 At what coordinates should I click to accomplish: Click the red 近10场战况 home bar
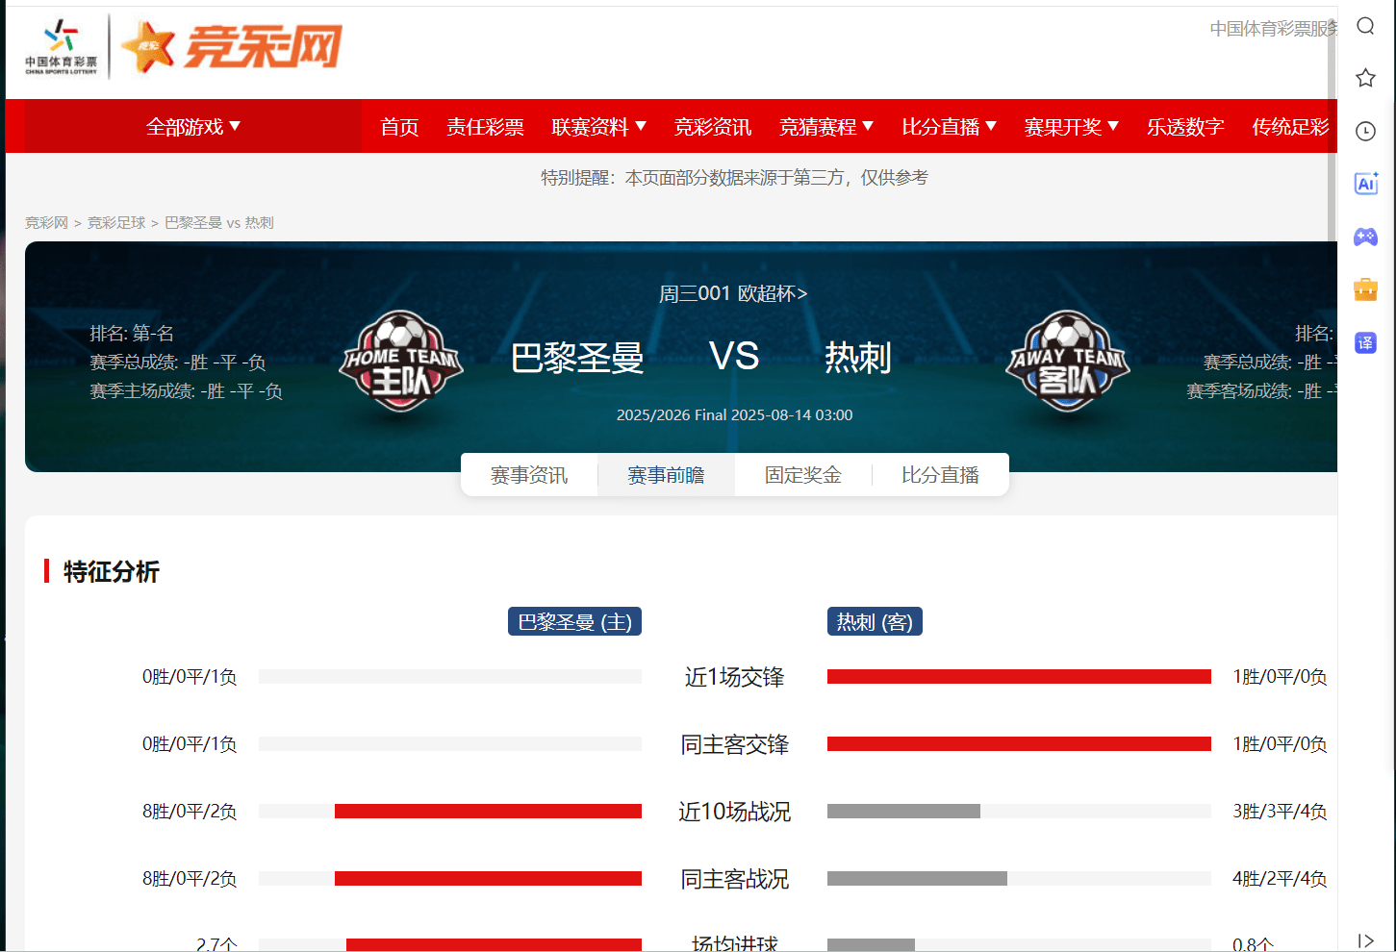tap(488, 811)
